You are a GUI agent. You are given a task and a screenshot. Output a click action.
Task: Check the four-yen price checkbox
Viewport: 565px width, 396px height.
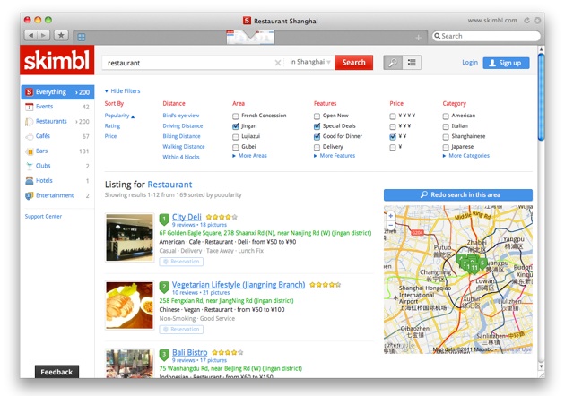[x=393, y=116]
